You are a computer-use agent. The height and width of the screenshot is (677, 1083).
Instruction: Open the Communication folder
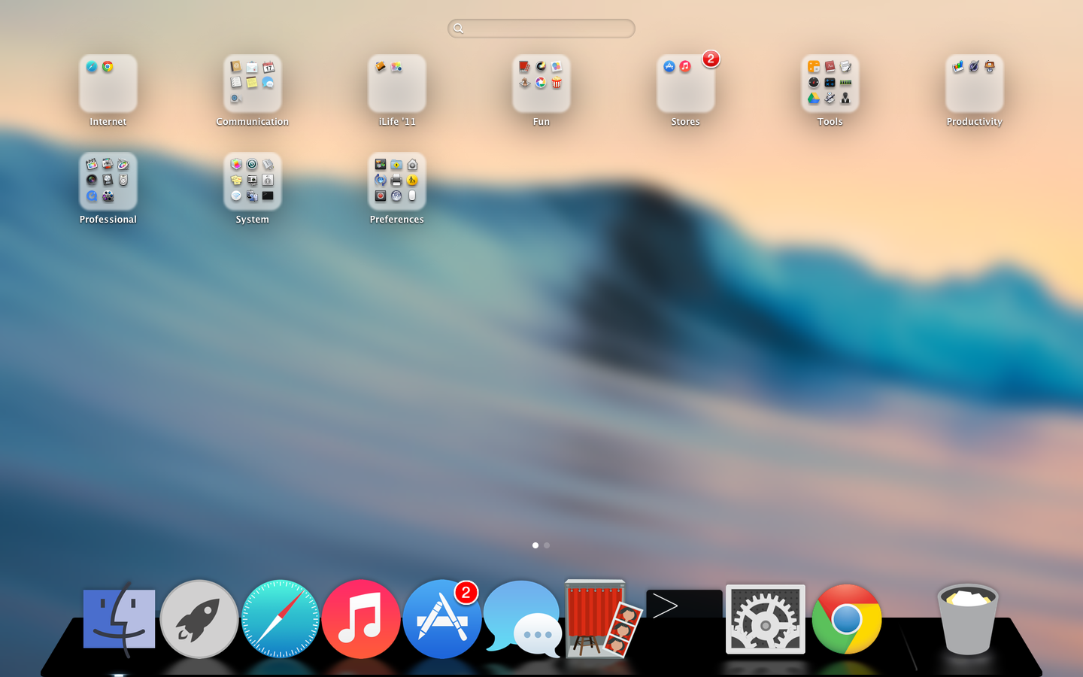point(253,83)
